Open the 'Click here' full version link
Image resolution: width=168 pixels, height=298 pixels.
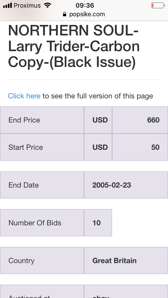(24, 96)
